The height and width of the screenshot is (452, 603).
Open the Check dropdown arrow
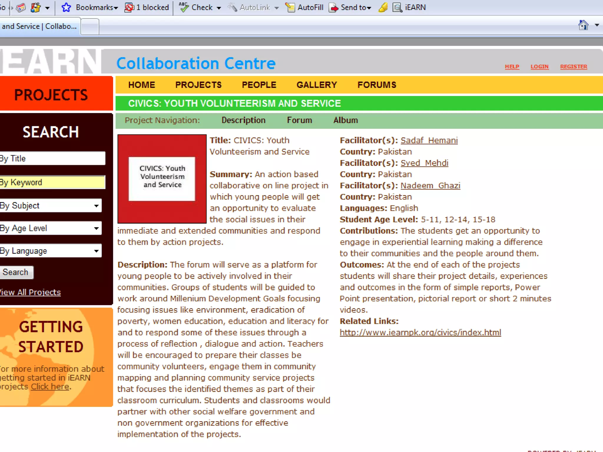[x=219, y=8]
